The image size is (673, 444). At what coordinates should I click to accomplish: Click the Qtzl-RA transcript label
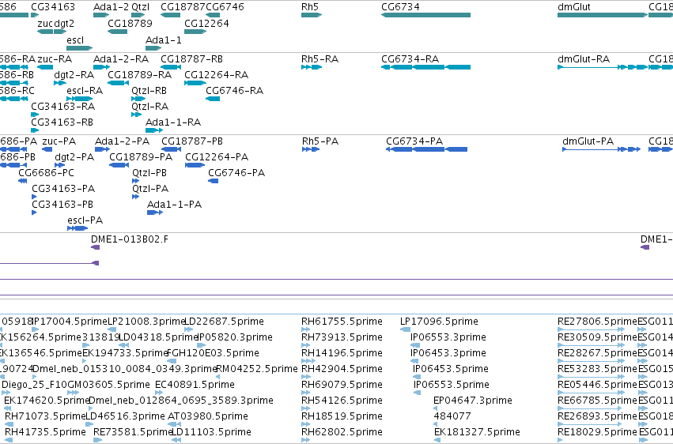(149, 107)
